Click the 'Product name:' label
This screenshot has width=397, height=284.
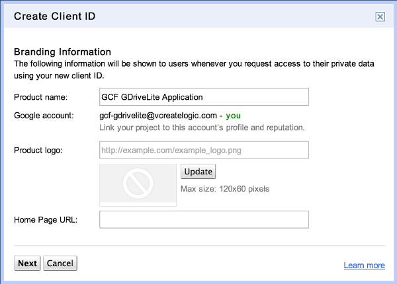tap(41, 97)
